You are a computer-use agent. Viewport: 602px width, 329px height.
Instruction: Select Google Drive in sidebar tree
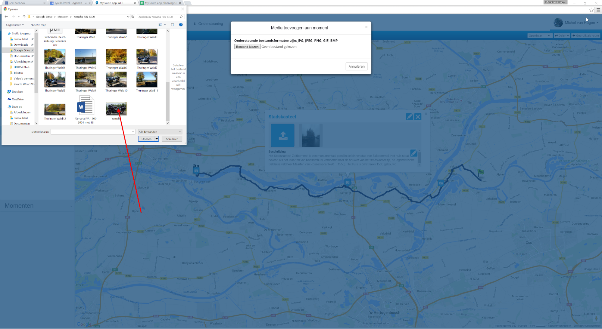click(22, 50)
